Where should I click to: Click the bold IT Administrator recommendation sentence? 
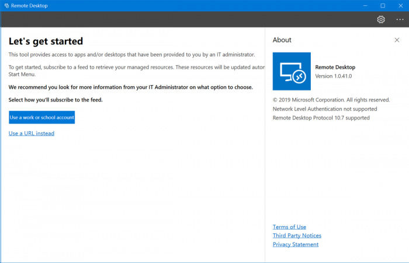tap(131, 87)
